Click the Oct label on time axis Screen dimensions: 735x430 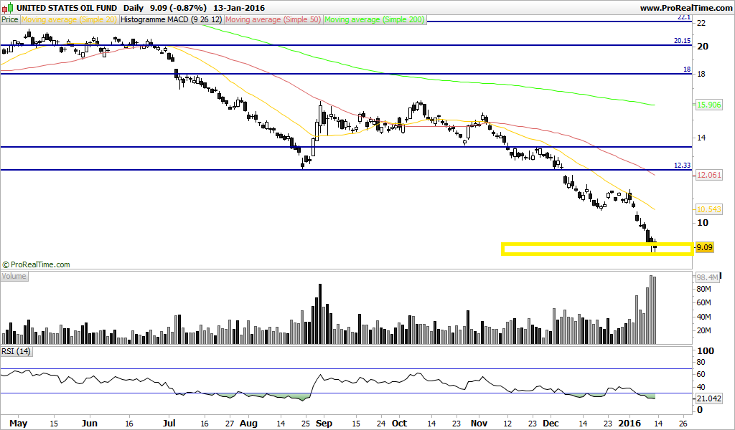(x=399, y=424)
